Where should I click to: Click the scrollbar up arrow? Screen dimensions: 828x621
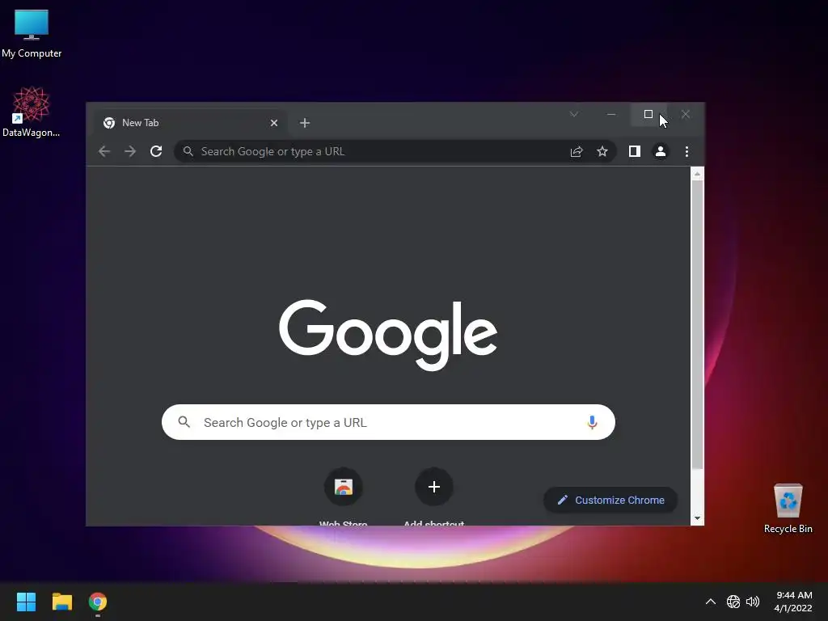tap(697, 174)
